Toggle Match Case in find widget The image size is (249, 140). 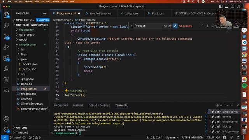[165, 26]
